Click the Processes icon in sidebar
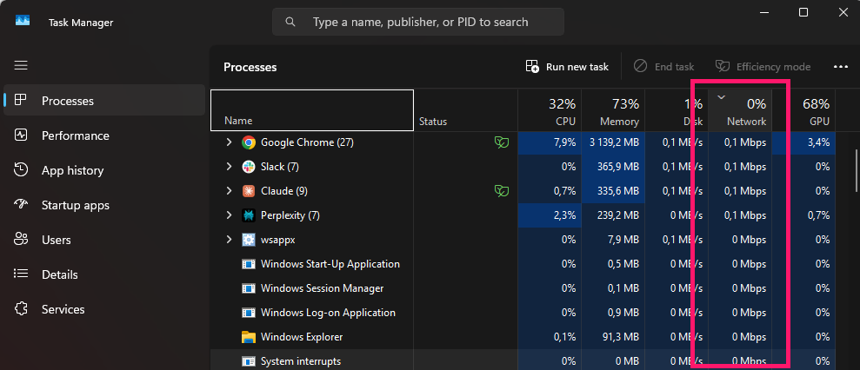This screenshot has height=370, width=860. 21,100
